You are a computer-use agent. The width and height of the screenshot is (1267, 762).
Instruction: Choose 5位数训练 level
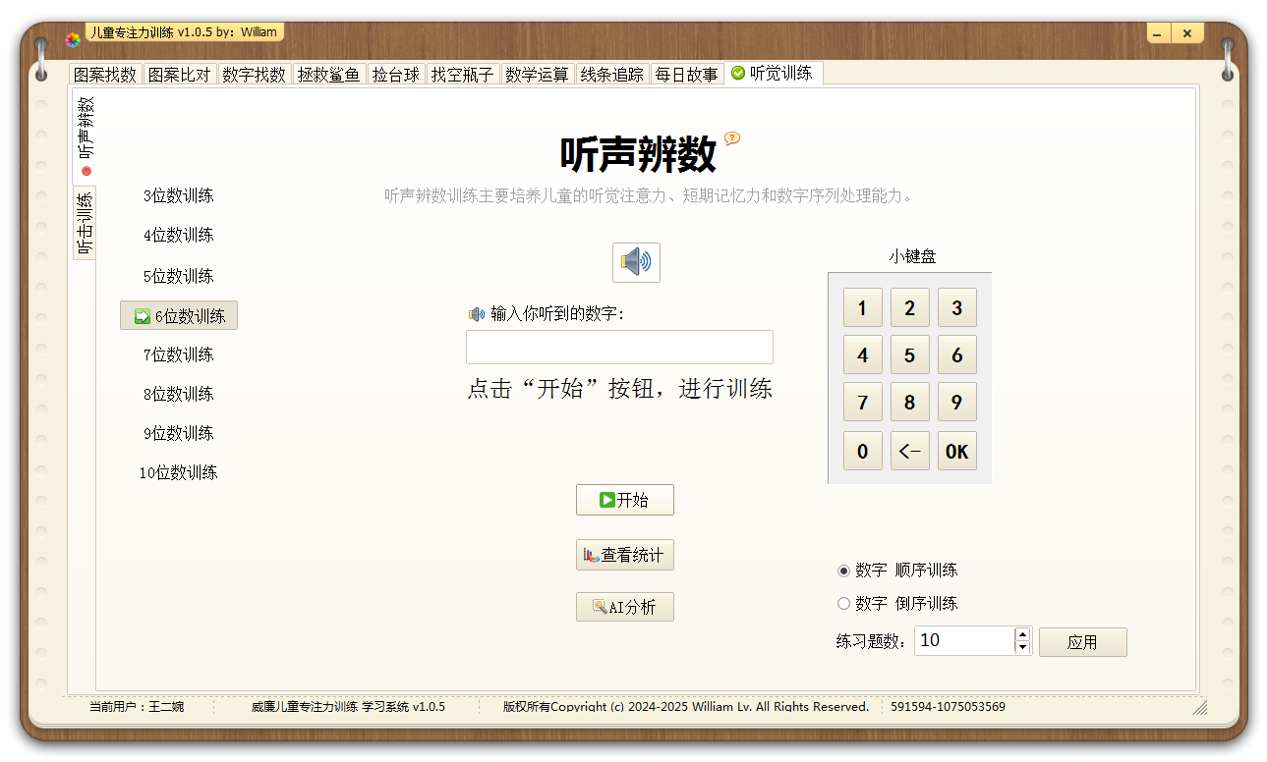click(x=178, y=277)
